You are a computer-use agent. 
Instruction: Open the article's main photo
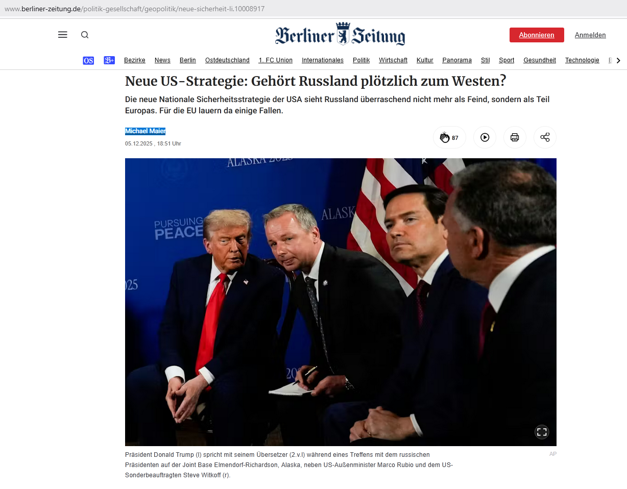click(341, 302)
